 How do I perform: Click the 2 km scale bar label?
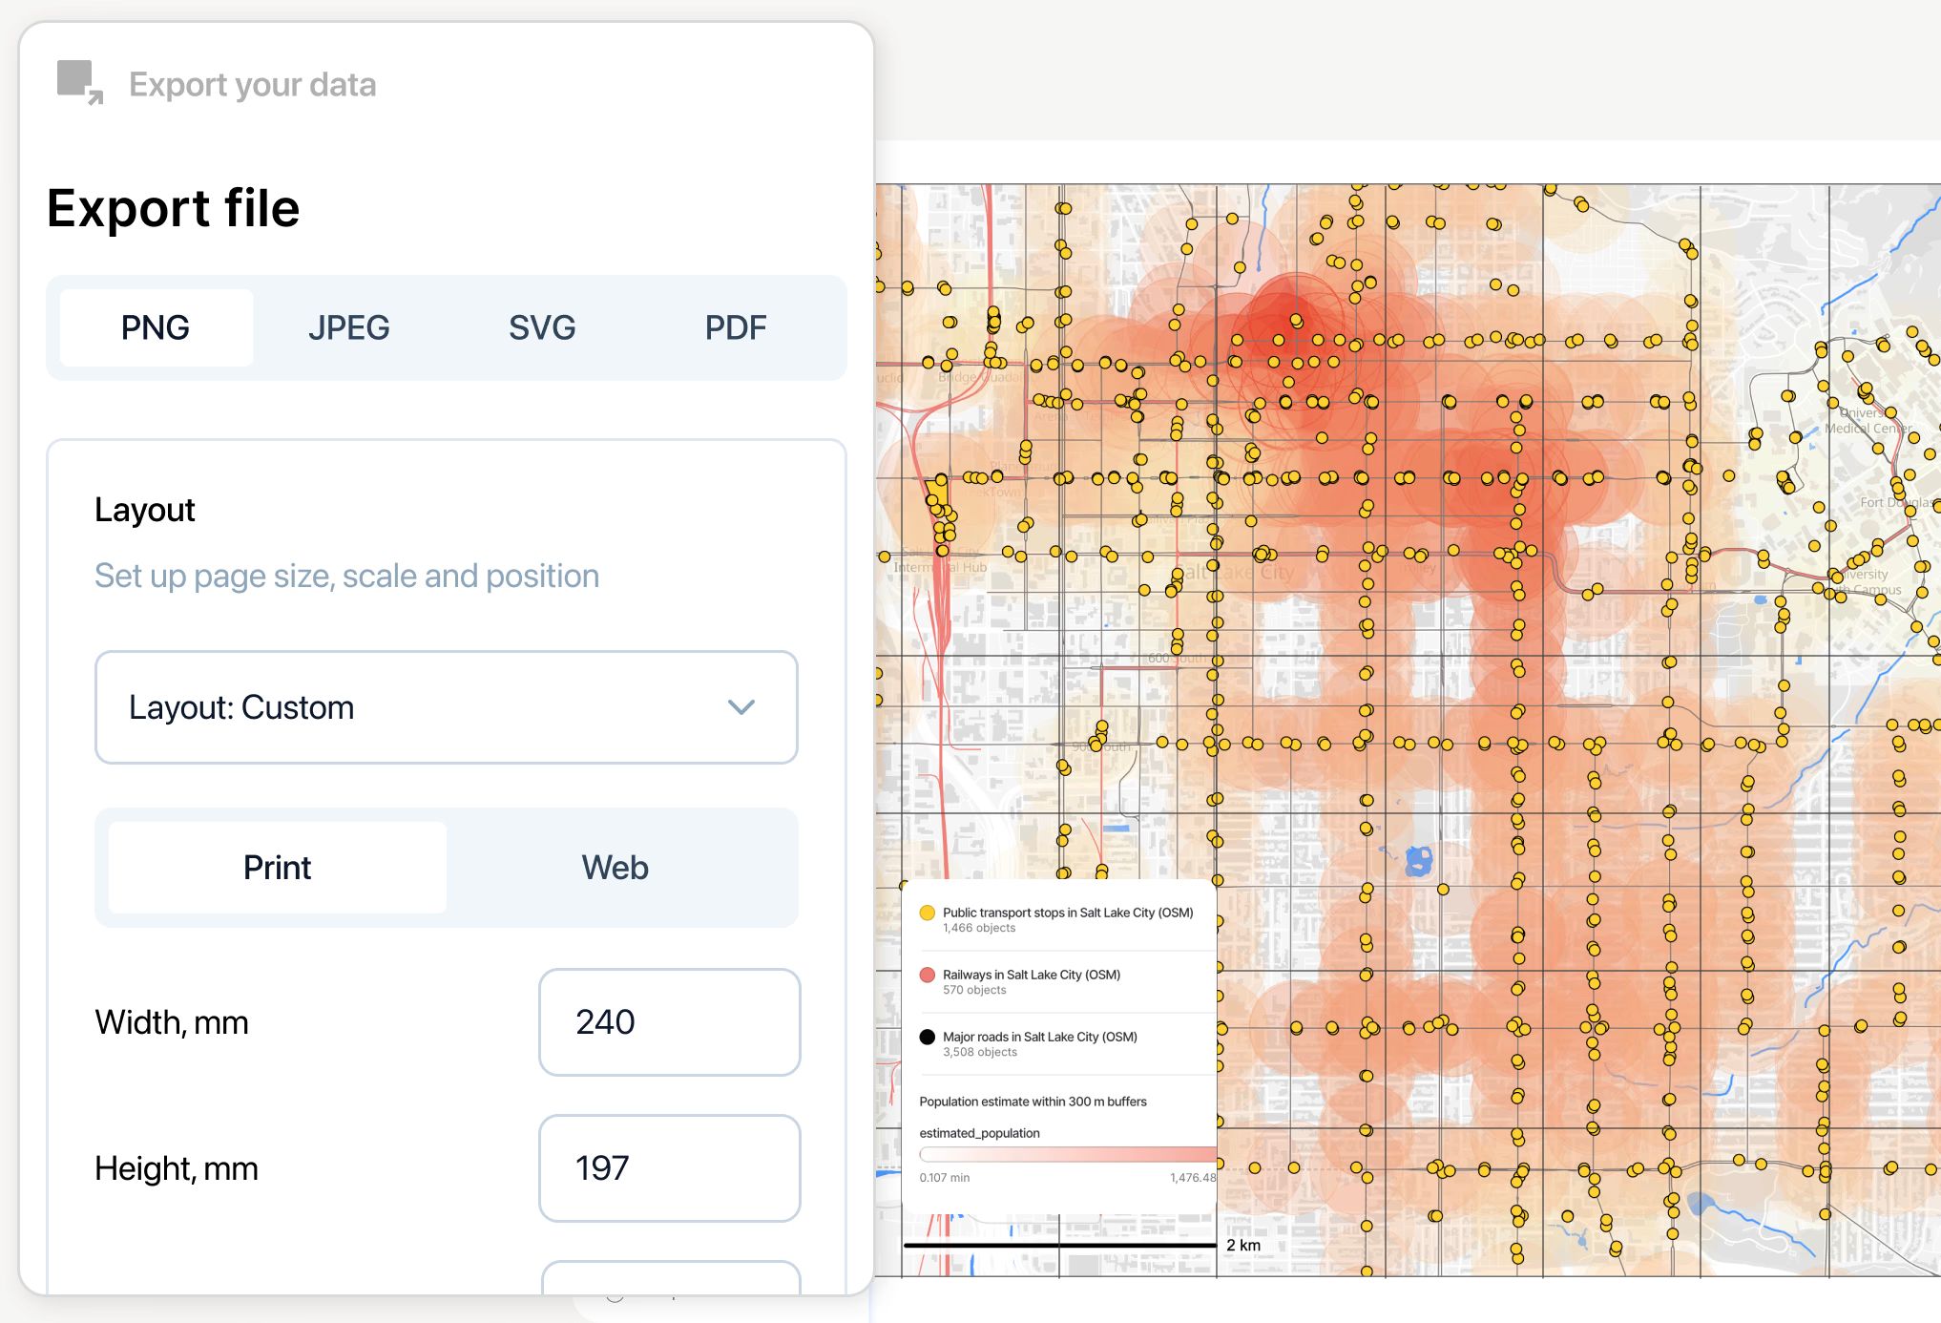tap(1243, 1246)
